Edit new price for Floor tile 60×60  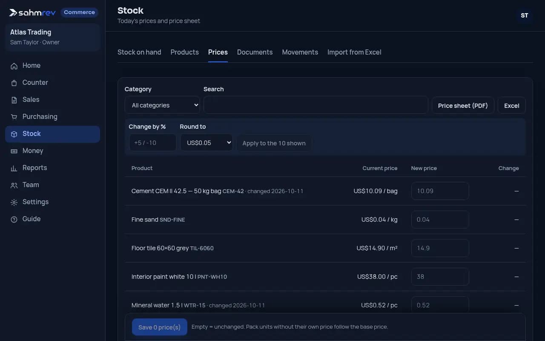(440, 248)
